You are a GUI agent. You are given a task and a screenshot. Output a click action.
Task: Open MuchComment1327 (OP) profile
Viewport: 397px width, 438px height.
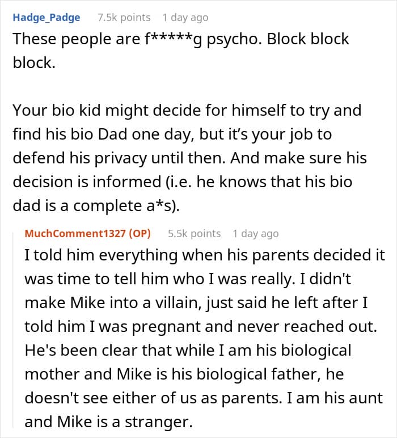(x=88, y=233)
